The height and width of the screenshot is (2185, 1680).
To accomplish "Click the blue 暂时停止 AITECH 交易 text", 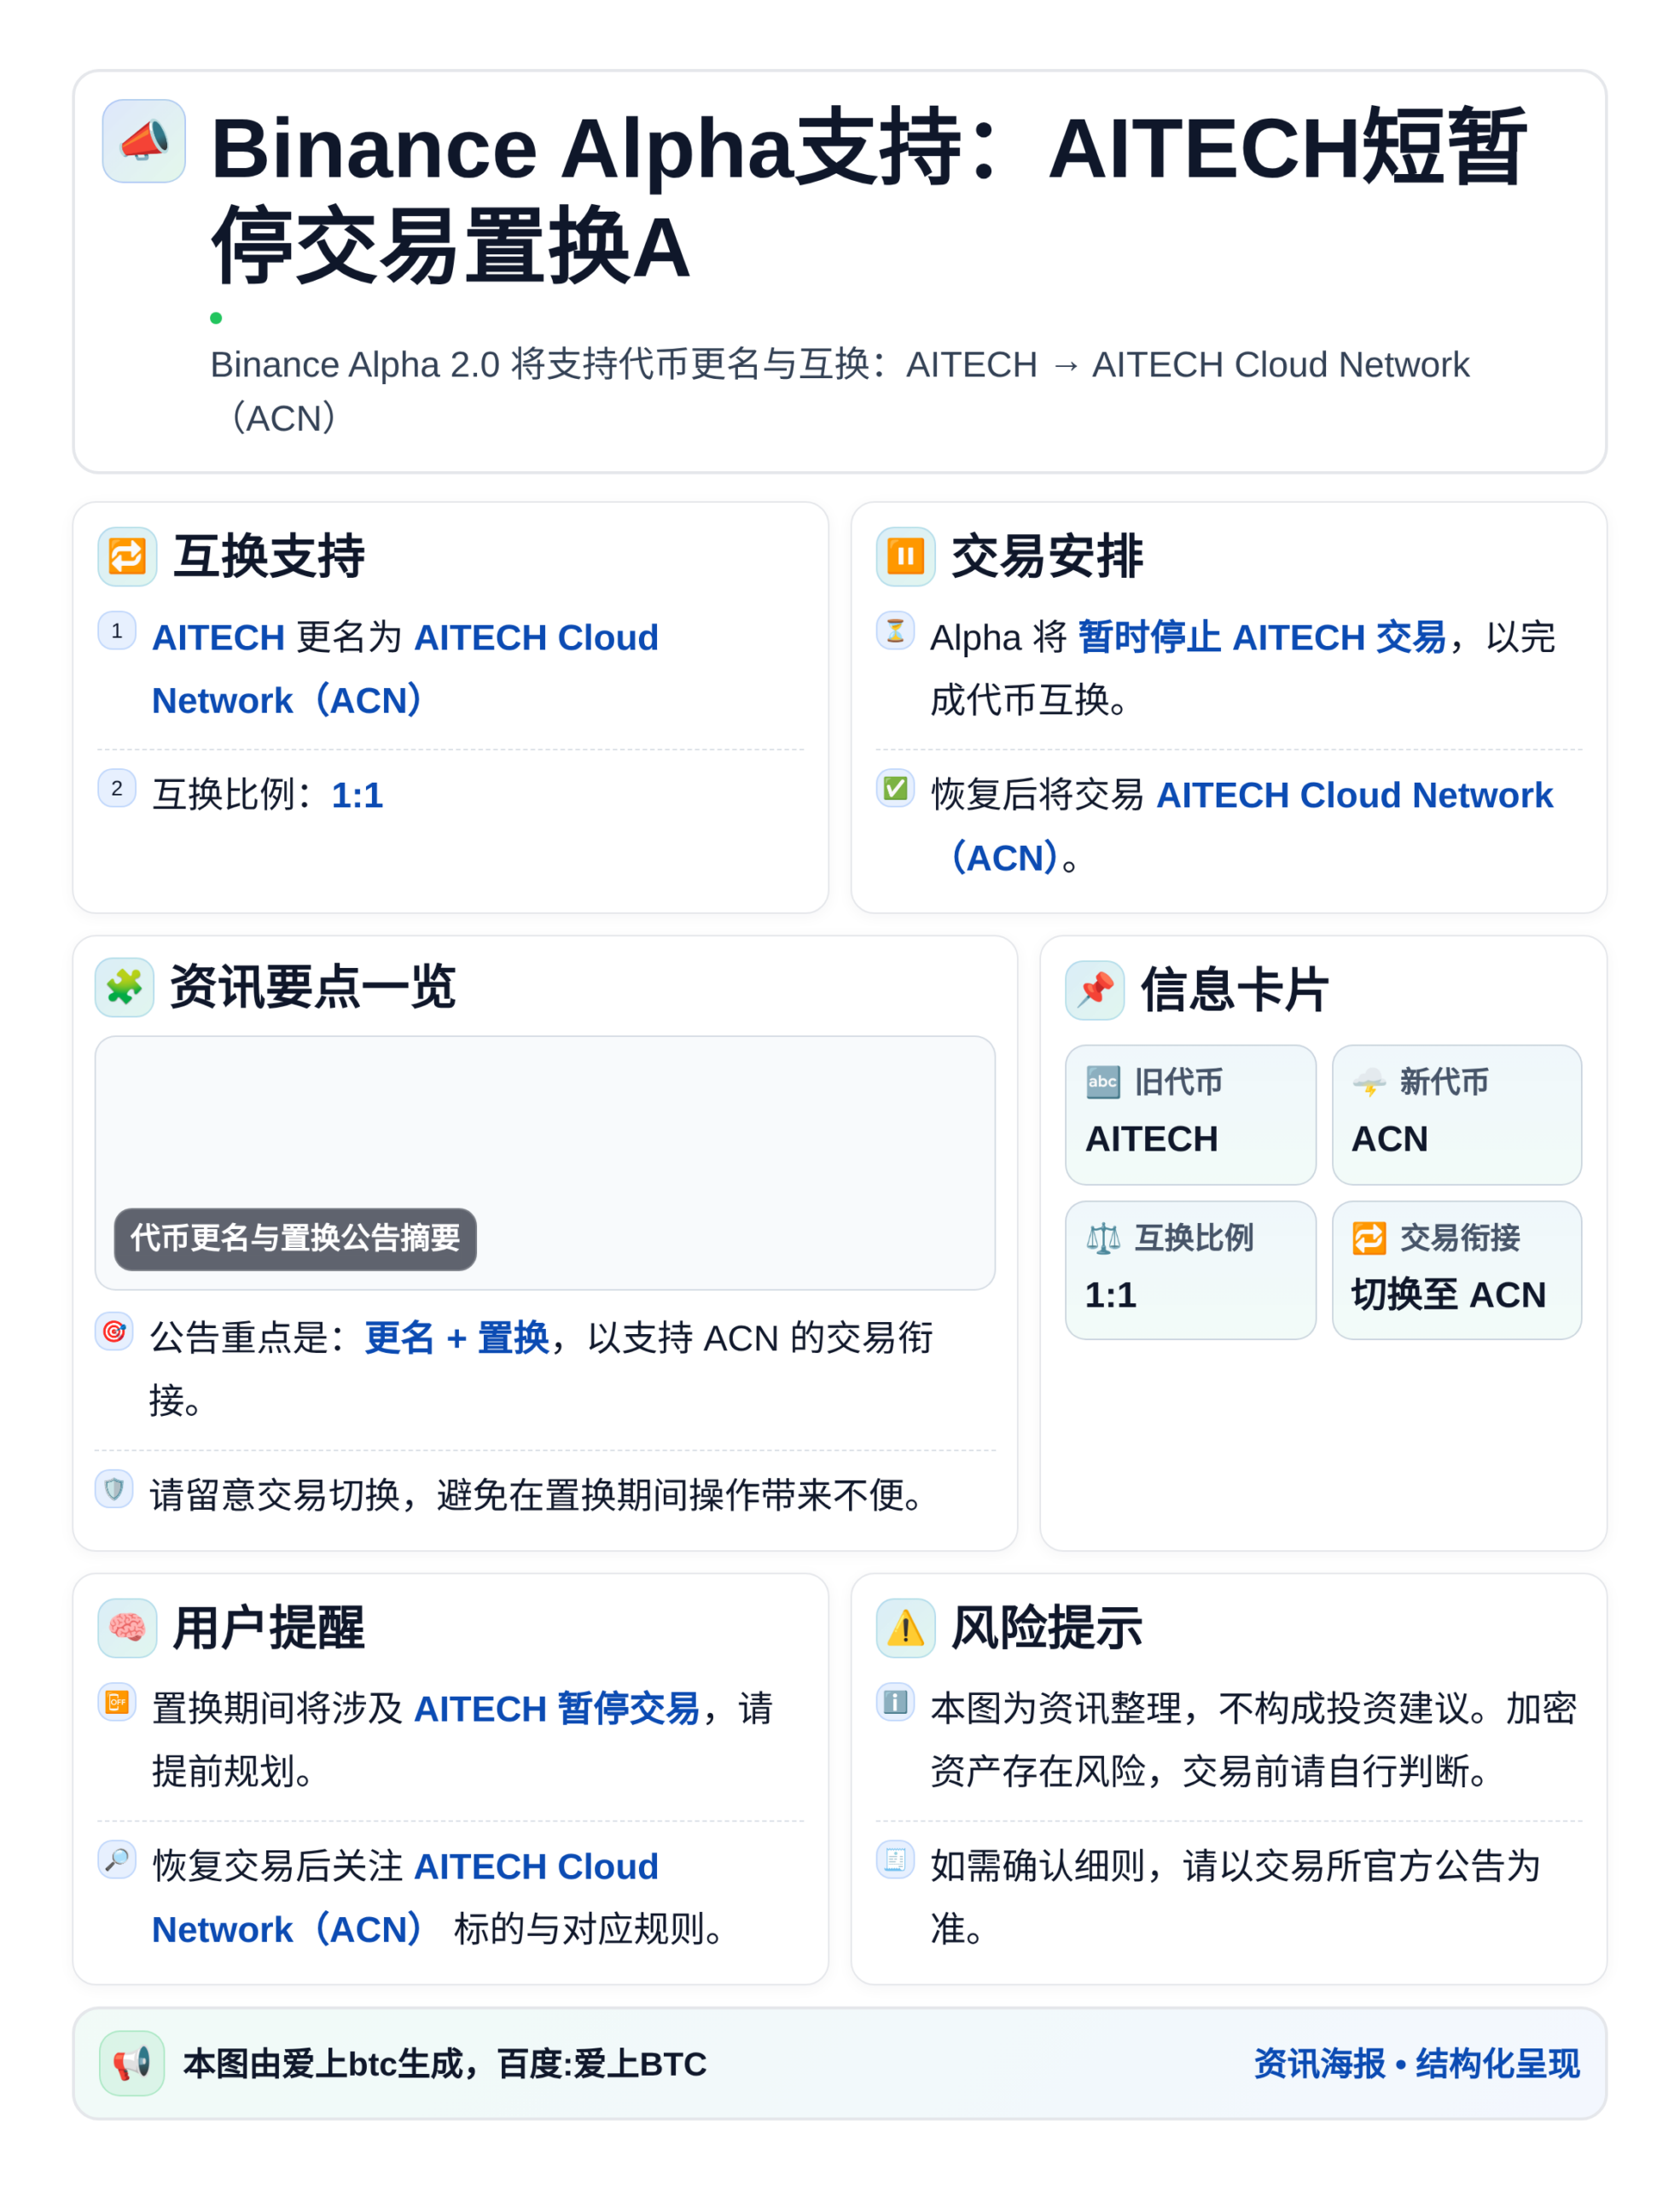I will coord(1262,638).
